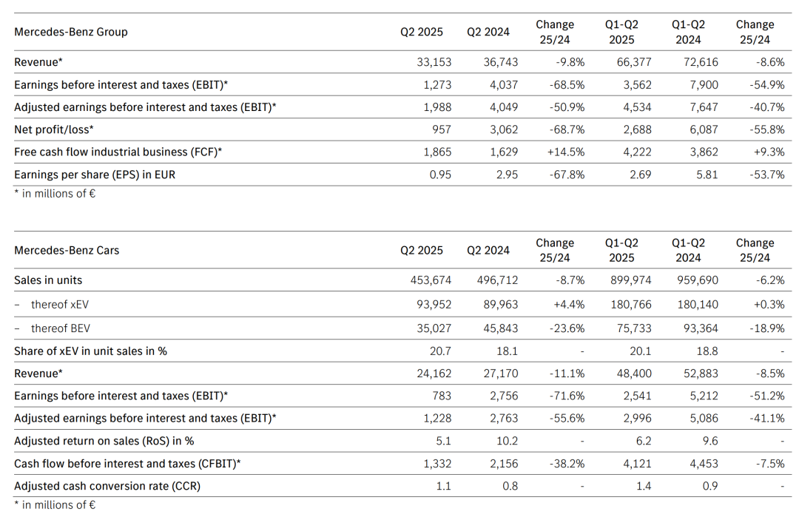This screenshot has height=520, width=799.
Task: Select the CFBIT row label
Action: pyautogui.click(x=128, y=464)
